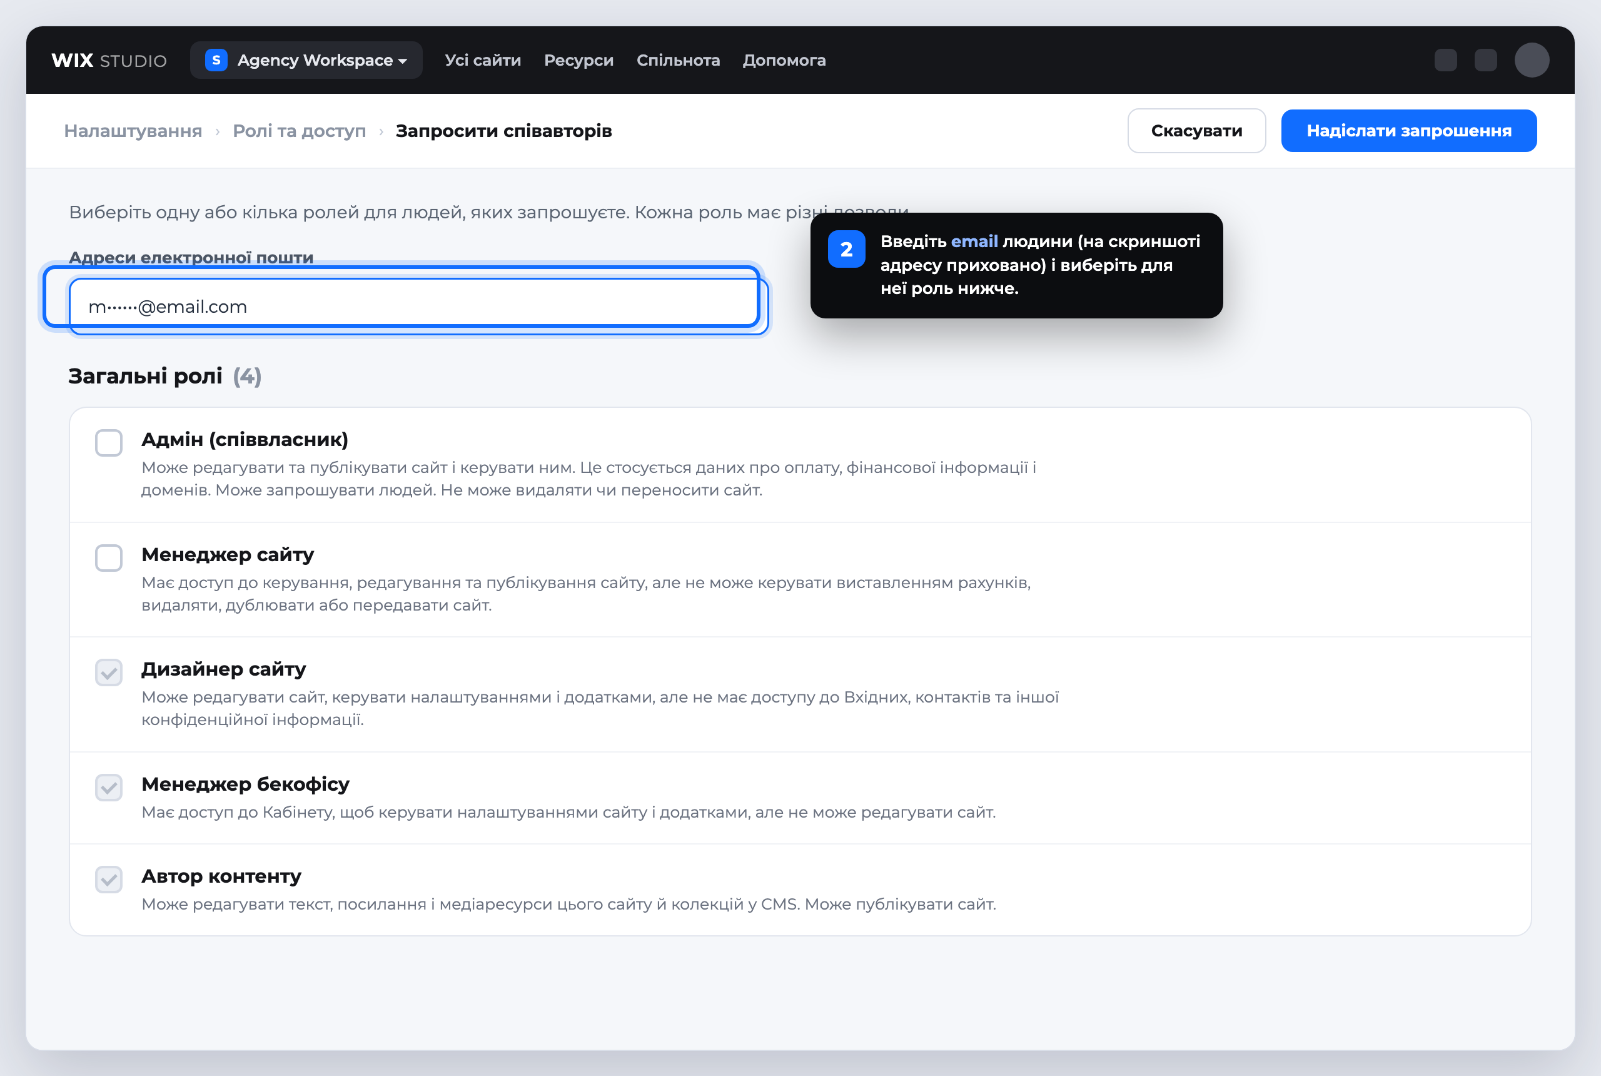Open the round user avatar menu
Screen dimensions: 1601x1076
tap(1532, 61)
